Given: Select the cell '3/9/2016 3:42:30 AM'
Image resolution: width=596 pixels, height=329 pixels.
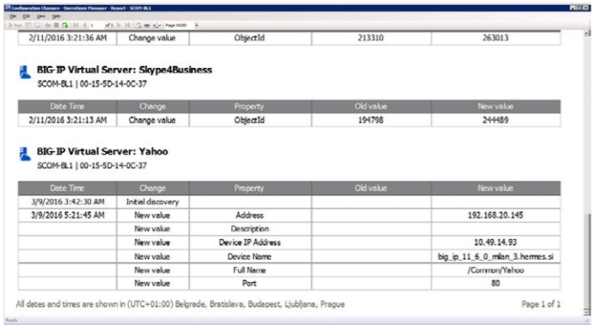Looking at the screenshot, I should click(x=68, y=202).
